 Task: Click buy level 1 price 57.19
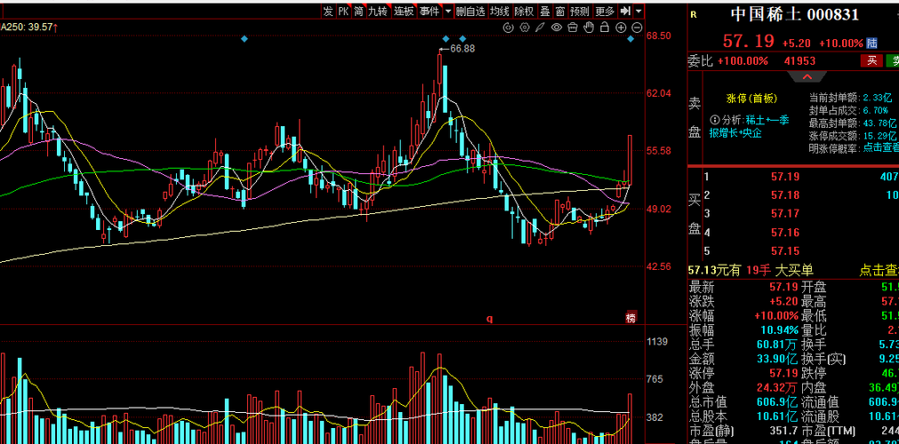click(x=785, y=177)
